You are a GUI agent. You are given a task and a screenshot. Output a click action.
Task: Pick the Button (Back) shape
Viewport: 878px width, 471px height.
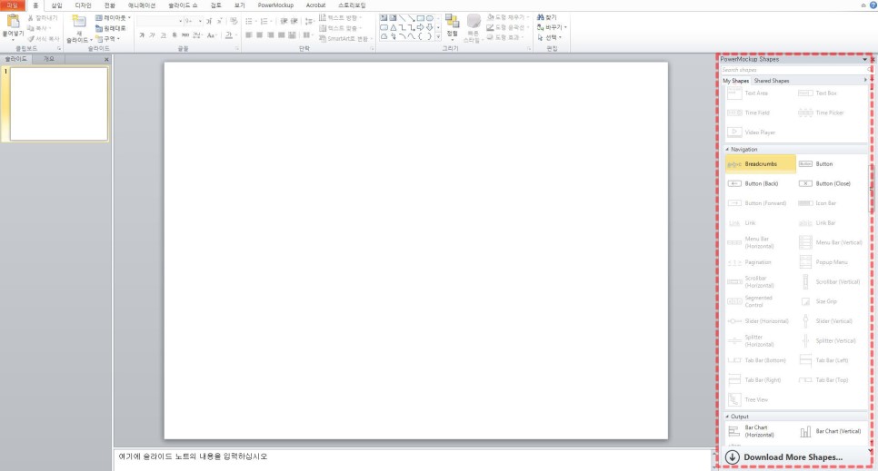tap(760, 183)
